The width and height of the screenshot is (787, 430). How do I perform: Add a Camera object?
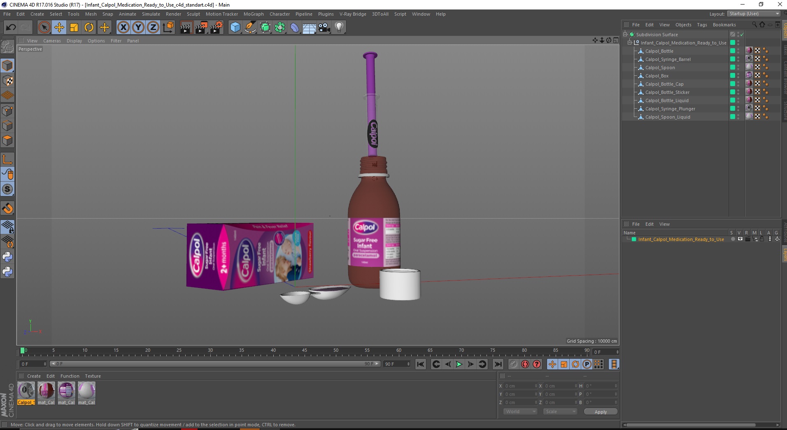[324, 28]
